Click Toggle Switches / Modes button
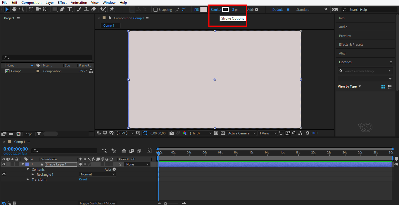The width and height of the screenshot is (399, 205). click(x=97, y=203)
